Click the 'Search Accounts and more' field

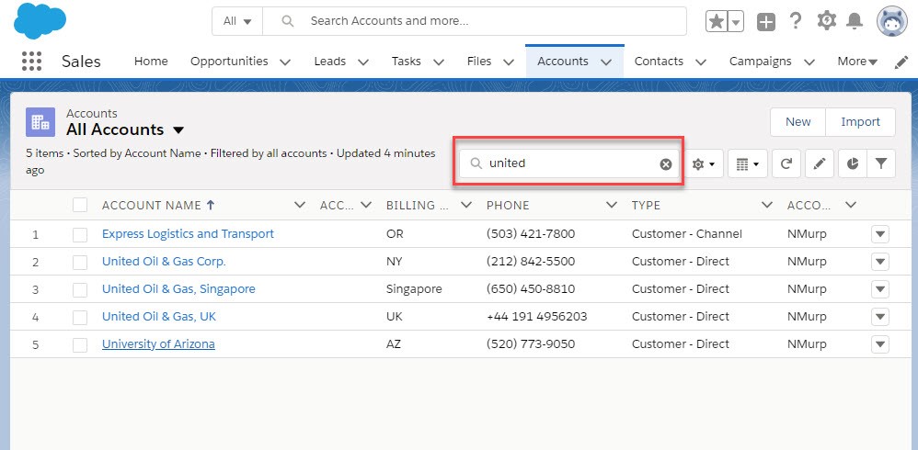click(x=475, y=21)
